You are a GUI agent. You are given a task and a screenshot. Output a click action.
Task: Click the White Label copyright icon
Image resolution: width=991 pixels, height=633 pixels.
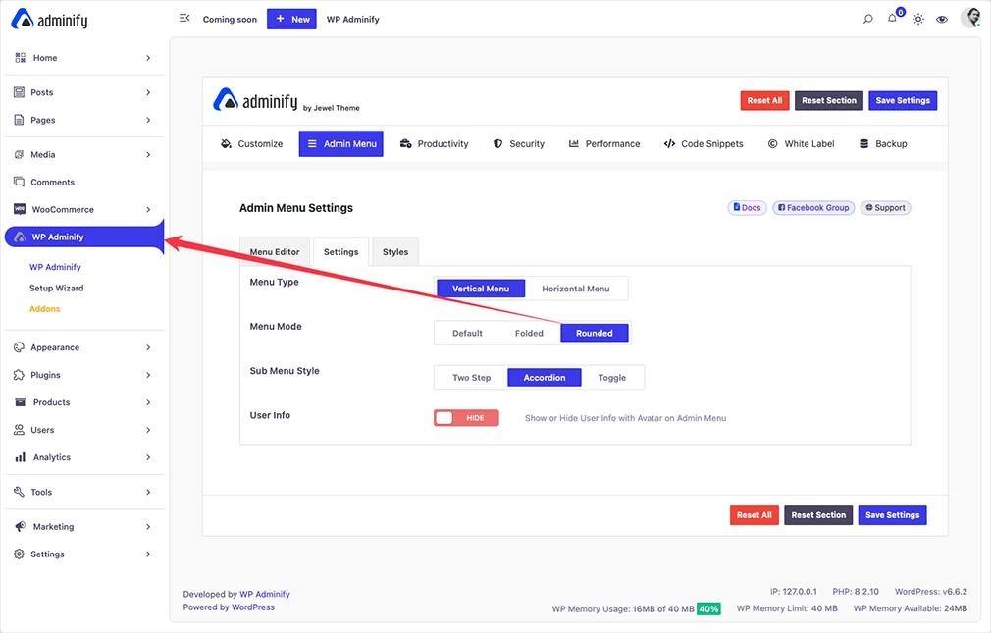coord(772,143)
